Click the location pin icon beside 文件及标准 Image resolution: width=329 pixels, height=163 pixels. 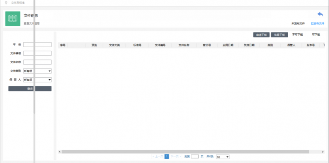click(x=6, y=3)
